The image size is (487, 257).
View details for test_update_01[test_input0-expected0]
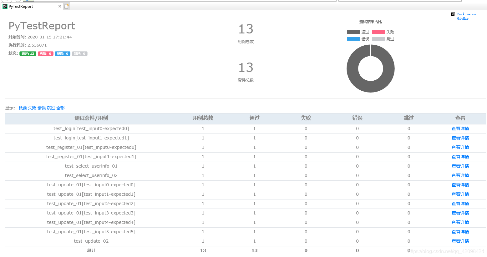click(x=460, y=185)
